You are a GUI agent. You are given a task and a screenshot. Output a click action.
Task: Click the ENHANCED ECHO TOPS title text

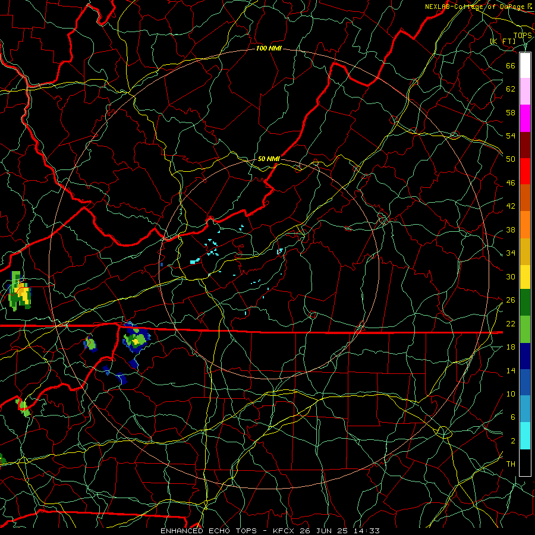click(x=209, y=531)
